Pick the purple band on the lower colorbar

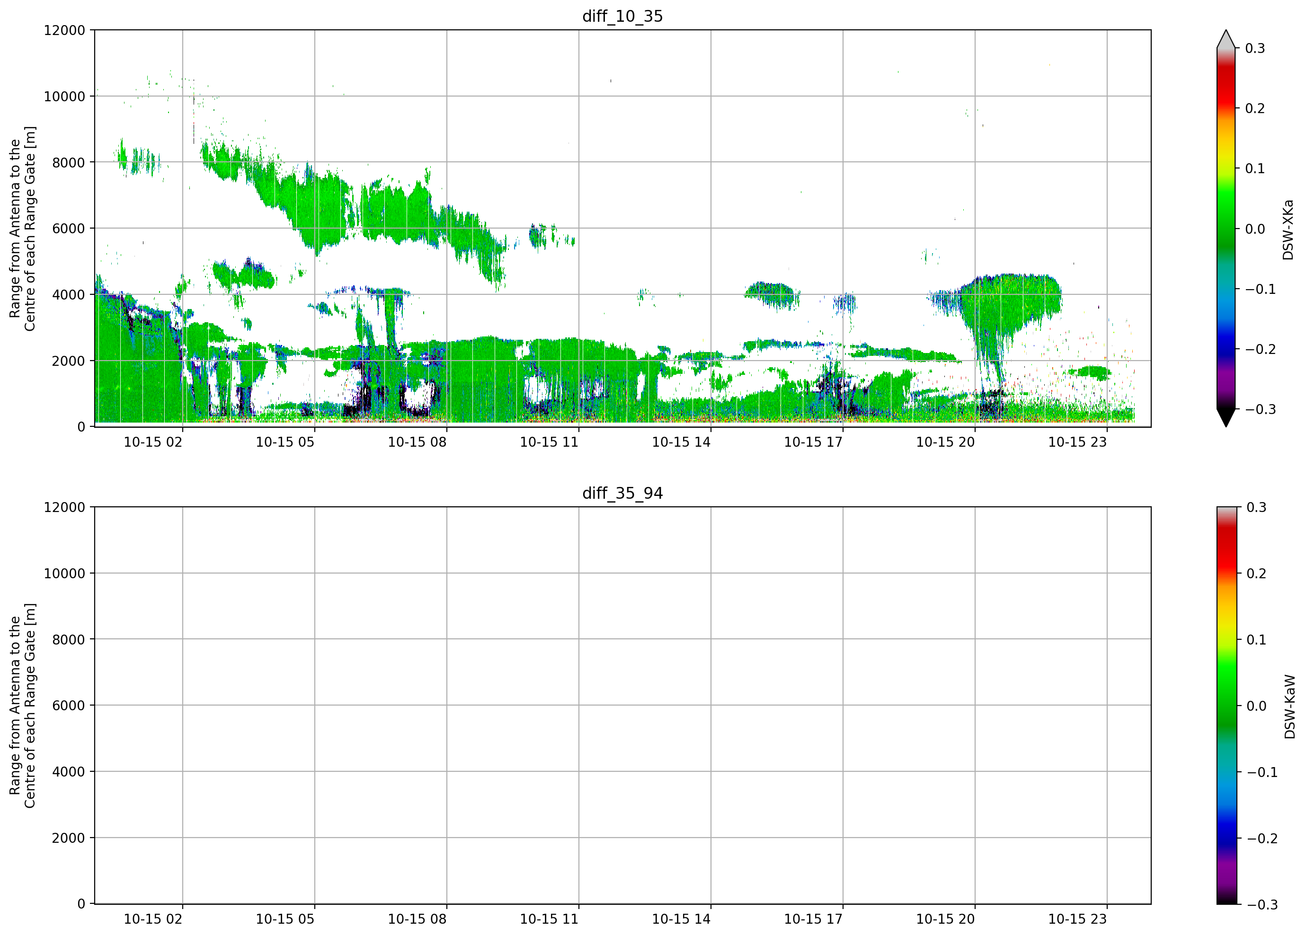[x=1226, y=872]
